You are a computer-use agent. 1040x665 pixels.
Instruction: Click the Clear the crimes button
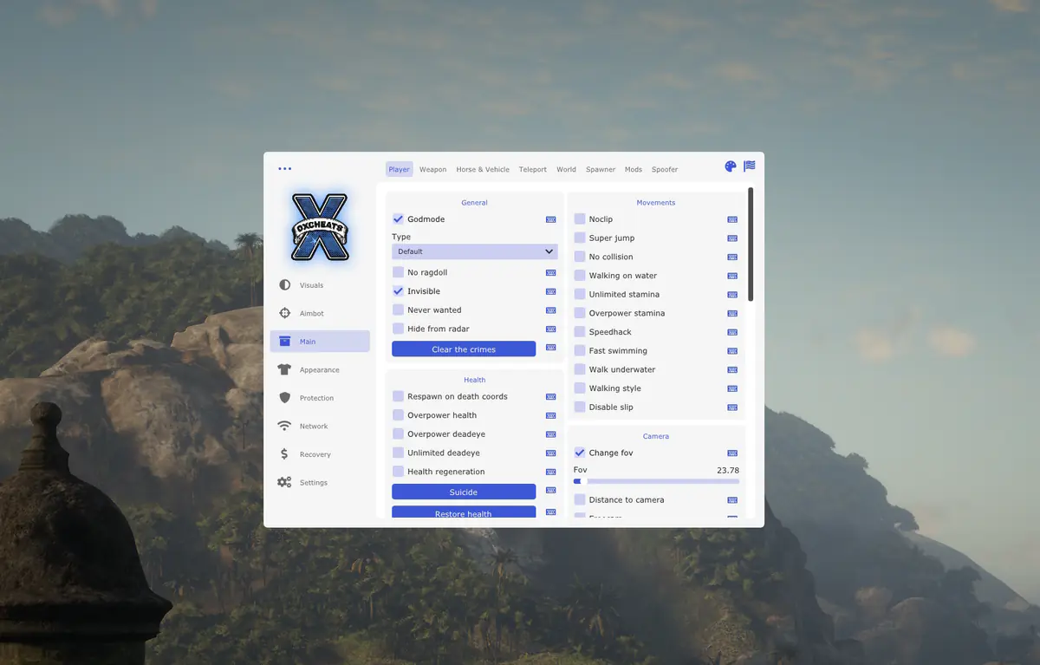click(464, 349)
